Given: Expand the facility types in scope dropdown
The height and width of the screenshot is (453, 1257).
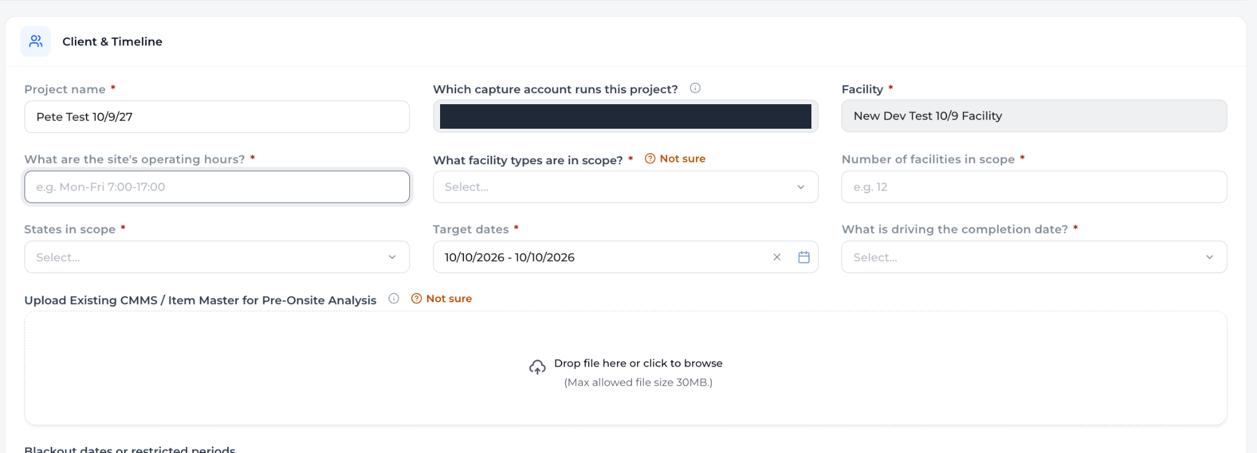Looking at the screenshot, I should pos(625,187).
